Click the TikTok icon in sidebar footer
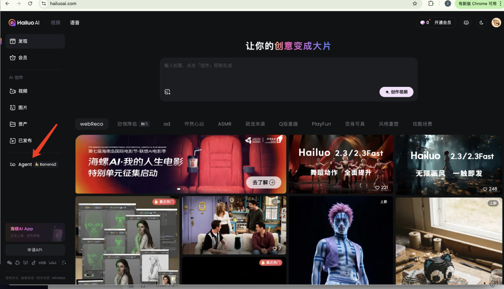This screenshot has width=504, height=289. [x=34, y=263]
